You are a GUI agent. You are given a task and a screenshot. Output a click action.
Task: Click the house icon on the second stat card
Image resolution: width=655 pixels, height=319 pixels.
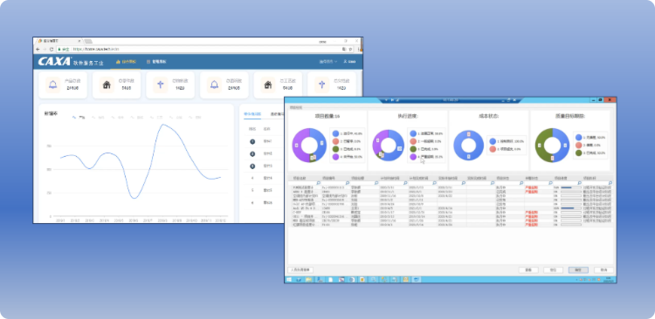tap(107, 85)
